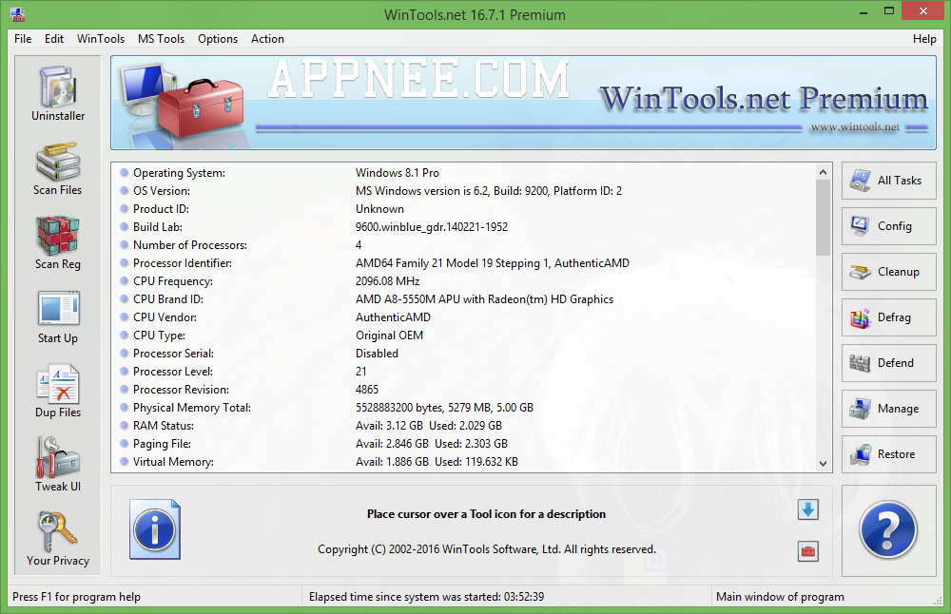The height and width of the screenshot is (614, 951).
Task: Open the Defend category
Action: tap(888, 362)
